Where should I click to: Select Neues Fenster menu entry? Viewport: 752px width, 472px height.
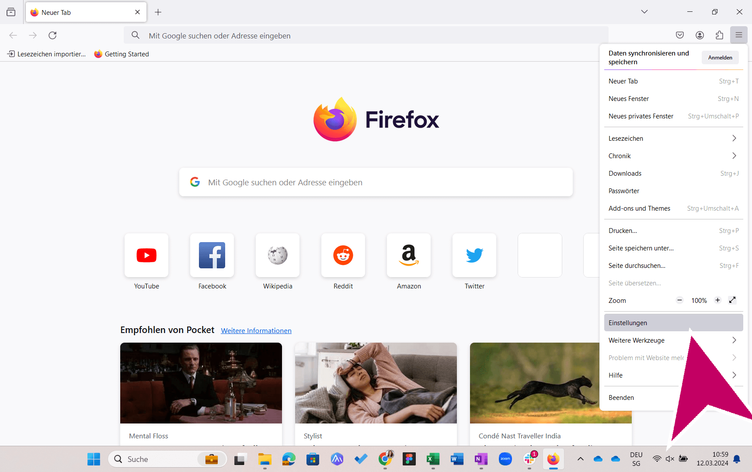[673, 99]
